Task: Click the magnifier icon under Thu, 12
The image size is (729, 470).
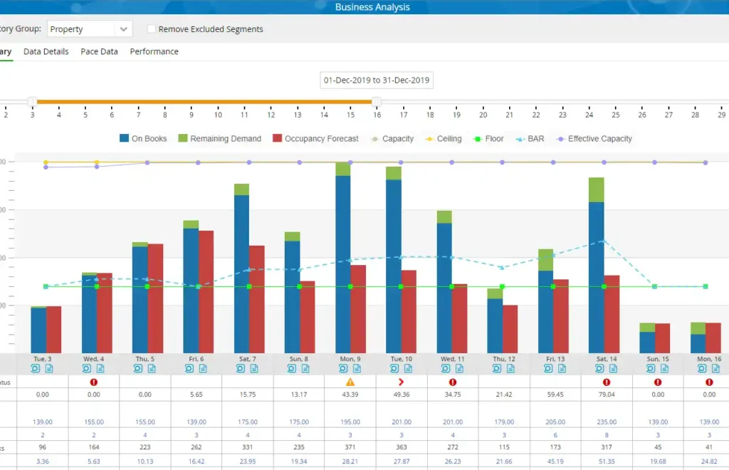Action: tap(496, 369)
